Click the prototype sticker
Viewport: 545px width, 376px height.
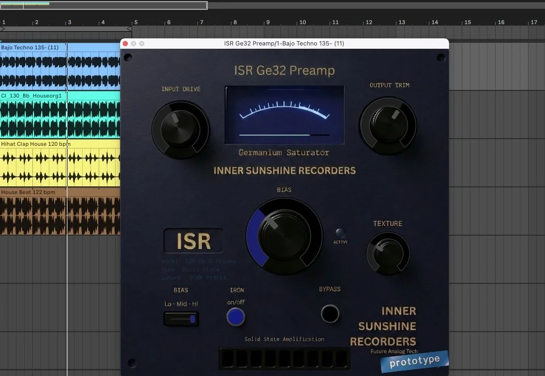click(x=414, y=361)
